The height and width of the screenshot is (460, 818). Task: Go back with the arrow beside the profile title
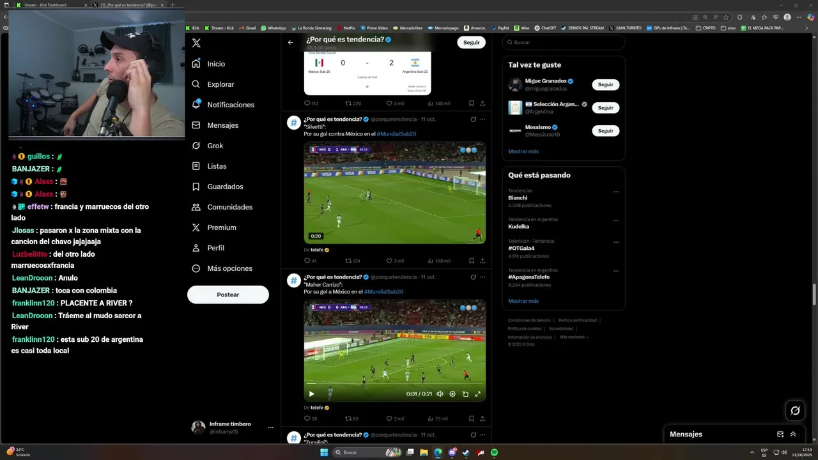point(291,42)
